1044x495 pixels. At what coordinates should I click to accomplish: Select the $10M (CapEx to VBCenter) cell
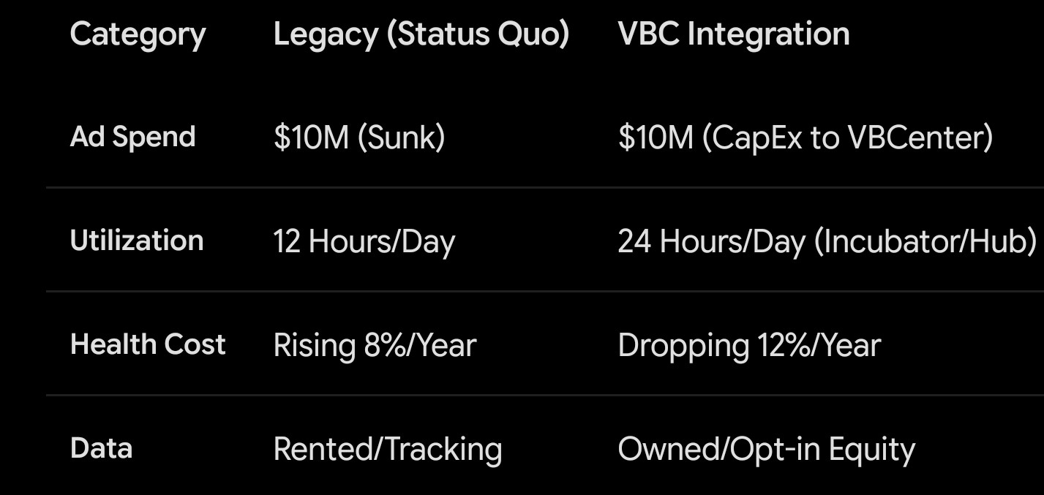pyautogui.click(x=805, y=137)
